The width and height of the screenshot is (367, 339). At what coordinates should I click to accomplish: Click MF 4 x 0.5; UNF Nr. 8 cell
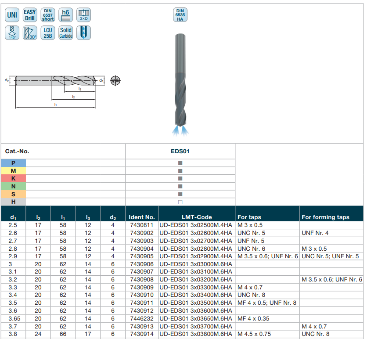pos(267,303)
